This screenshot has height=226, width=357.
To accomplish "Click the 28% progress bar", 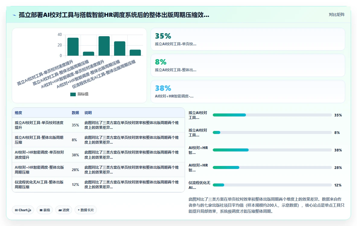I will point(272,167).
